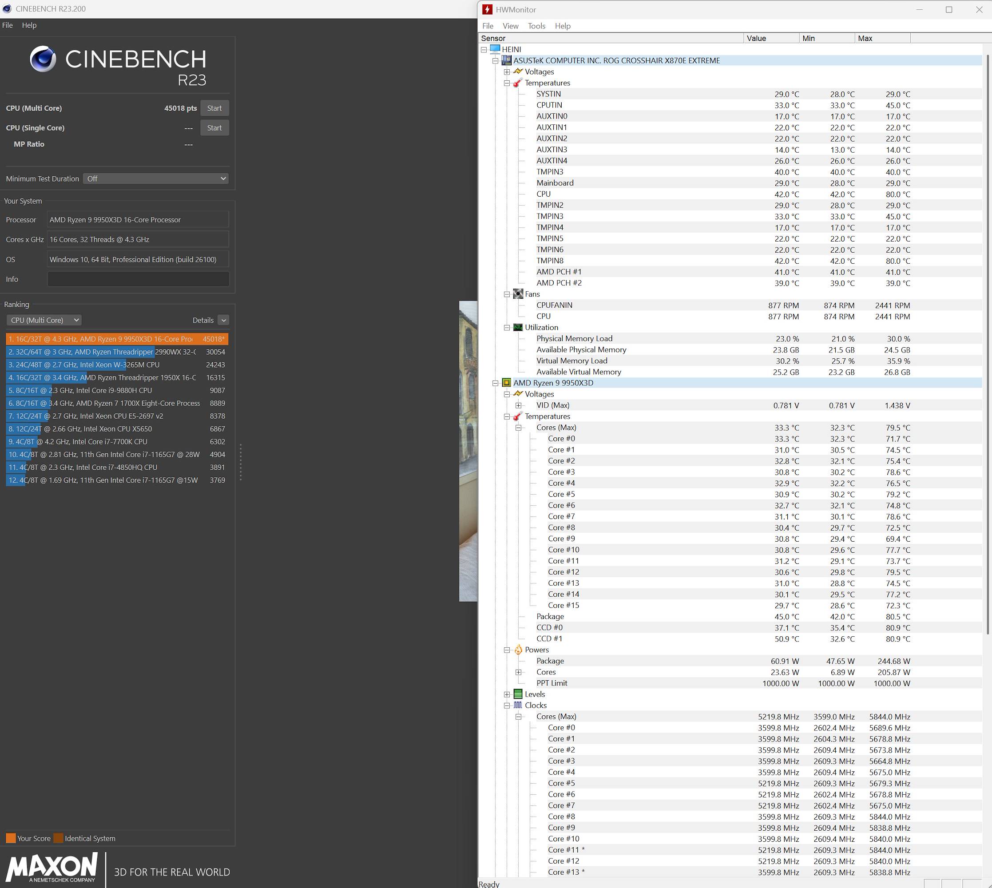This screenshot has width=992, height=888.
Task: Click the green Utilization icon
Action: [518, 327]
